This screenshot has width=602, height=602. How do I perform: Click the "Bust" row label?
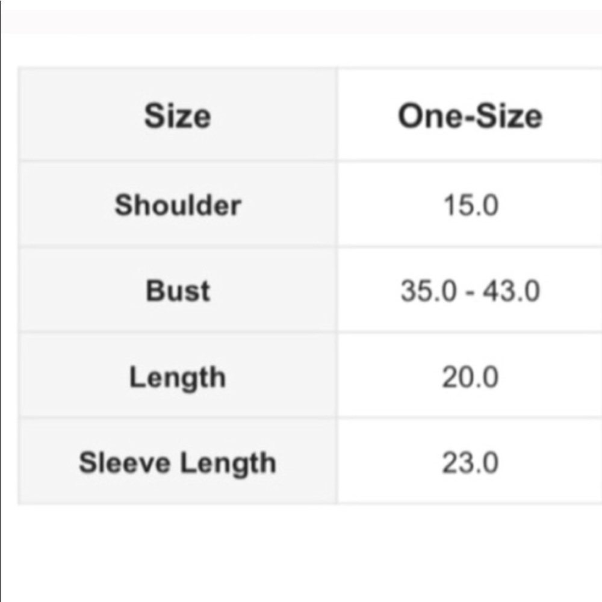pos(178,291)
